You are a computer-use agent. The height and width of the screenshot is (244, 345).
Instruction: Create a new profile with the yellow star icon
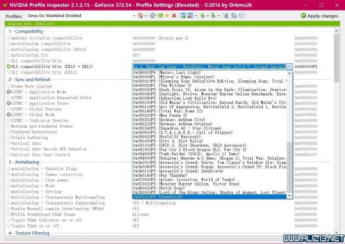(167, 15)
